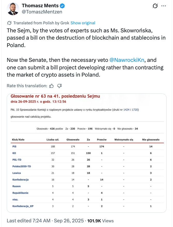Click the blue verified badge

tap(62, 6)
